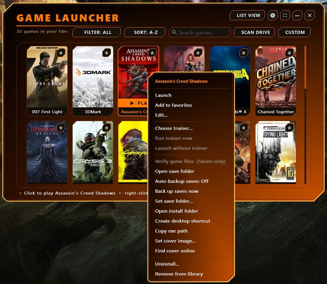Viewport: 327px width, 284px height.
Task: Choose Create desktop shortcut
Action: point(191,221)
